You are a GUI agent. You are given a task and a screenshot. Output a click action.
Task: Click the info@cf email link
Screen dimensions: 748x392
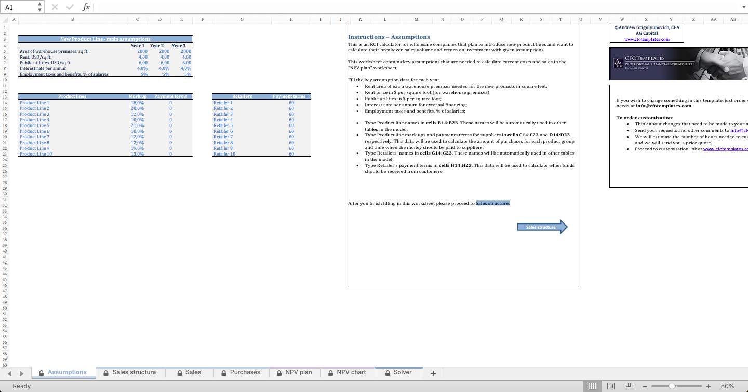pos(739,130)
